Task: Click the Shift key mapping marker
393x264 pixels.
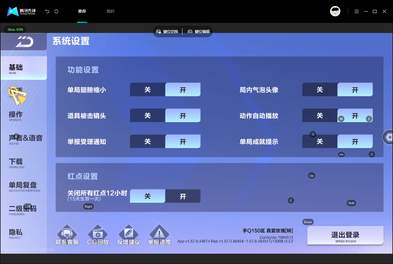Action: point(351,203)
